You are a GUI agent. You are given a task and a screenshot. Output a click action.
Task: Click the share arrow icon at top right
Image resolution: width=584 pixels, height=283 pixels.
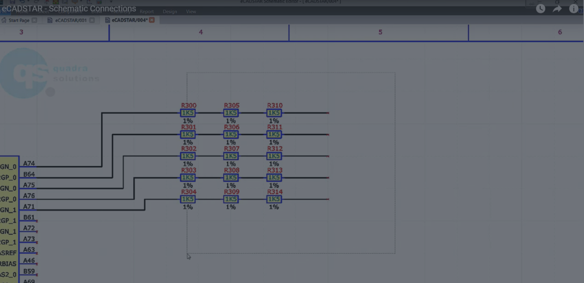pyautogui.click(x=557, y=8)
